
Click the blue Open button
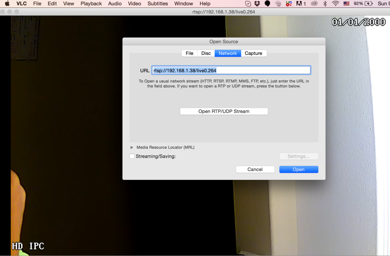click(299, 170)
